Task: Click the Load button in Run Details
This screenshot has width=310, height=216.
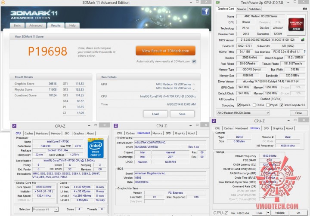Action: (x=155, y=114)
